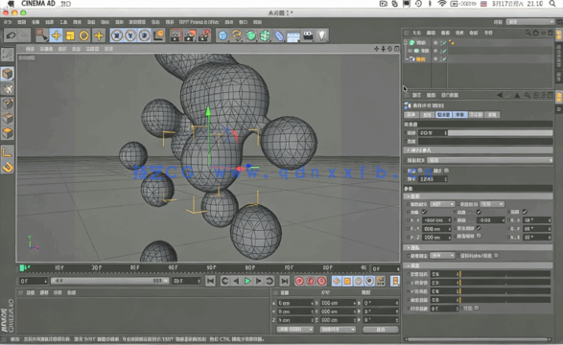Toggle the rotation keyframe channel icon
This screenshot has height=345, width=563.
tap(359, 281)
